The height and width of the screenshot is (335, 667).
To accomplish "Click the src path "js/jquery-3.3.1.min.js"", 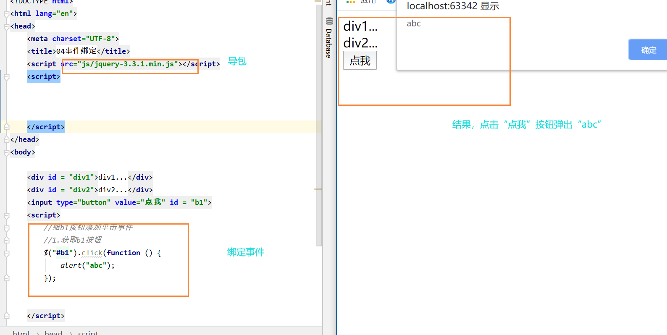I will click(128, 64).
